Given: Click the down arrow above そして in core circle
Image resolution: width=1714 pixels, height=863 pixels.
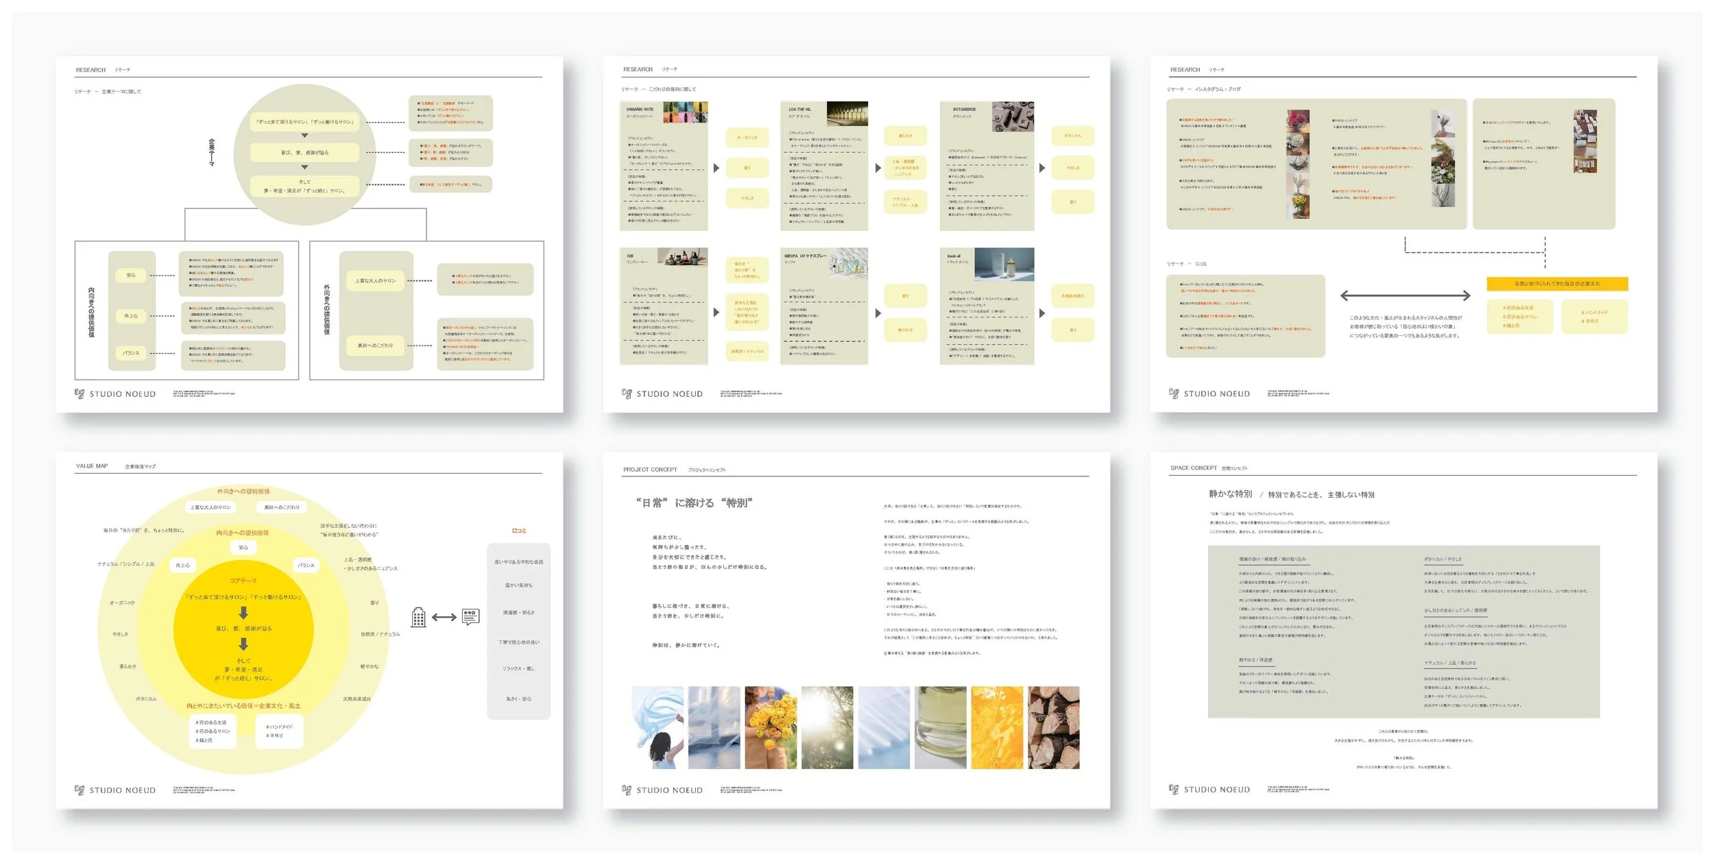Looking at the screenshot, I should coord(243,644).
